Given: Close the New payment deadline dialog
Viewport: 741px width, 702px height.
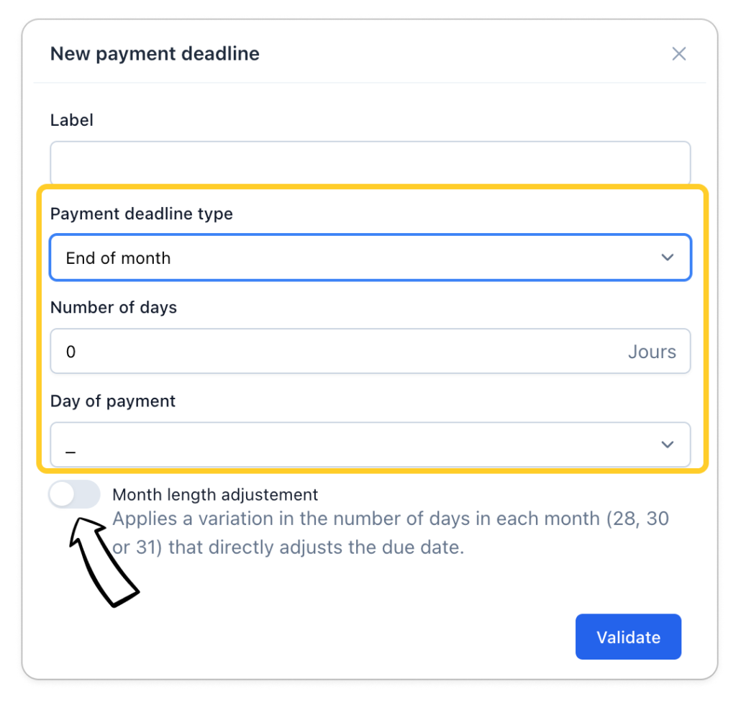Looking at the screenshot, I should [x=678, y=54].
